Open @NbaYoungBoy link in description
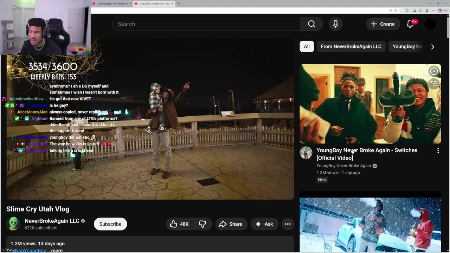450x253 pixels. point(28,251)
